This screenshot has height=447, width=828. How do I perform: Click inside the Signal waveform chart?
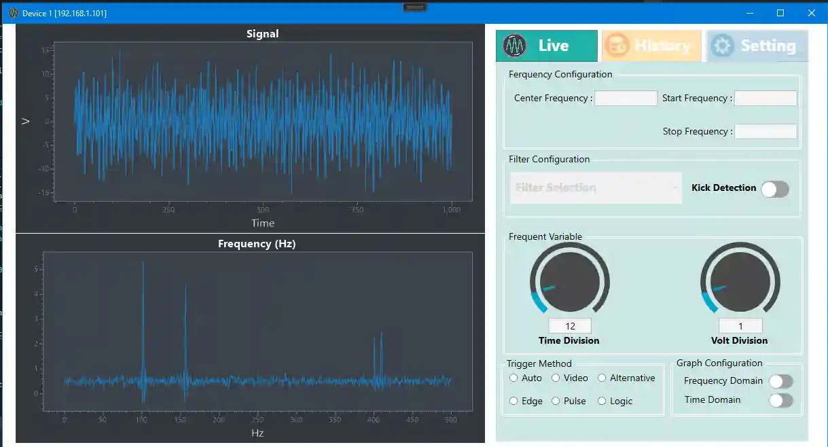[x=263, y=122]
